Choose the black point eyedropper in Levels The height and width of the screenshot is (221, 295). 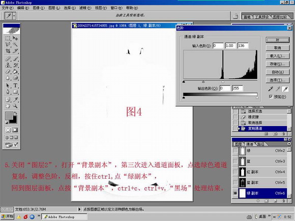point(271,89)
